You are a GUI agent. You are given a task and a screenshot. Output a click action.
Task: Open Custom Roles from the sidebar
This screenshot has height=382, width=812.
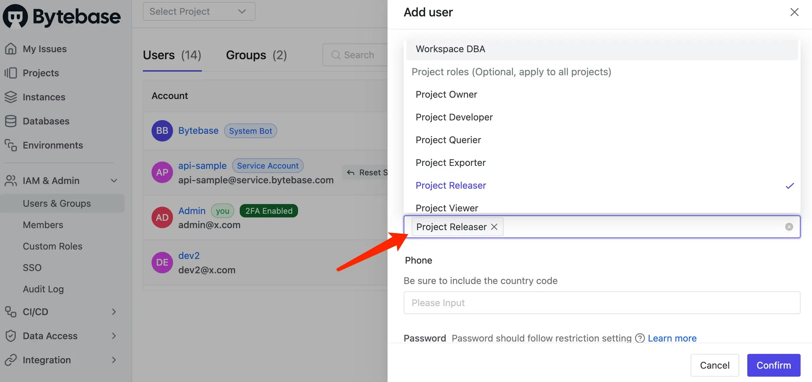[52, 246]
